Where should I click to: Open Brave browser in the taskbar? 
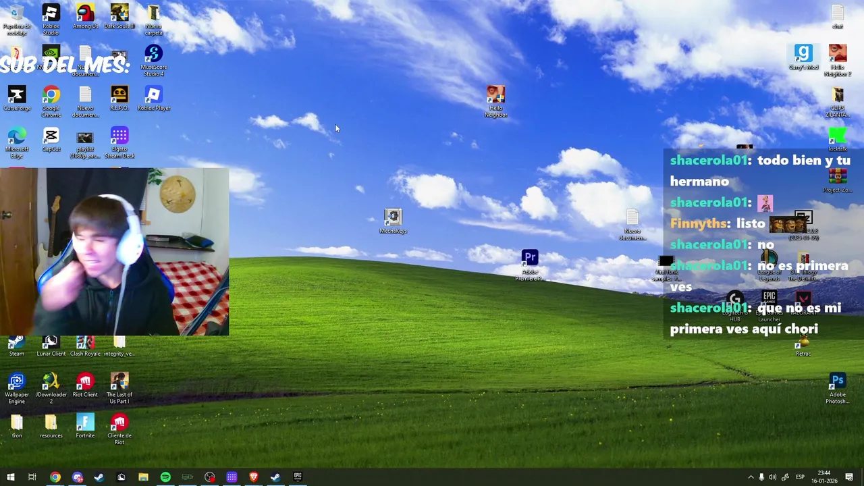pyautogui.click(x=254, y=477)
